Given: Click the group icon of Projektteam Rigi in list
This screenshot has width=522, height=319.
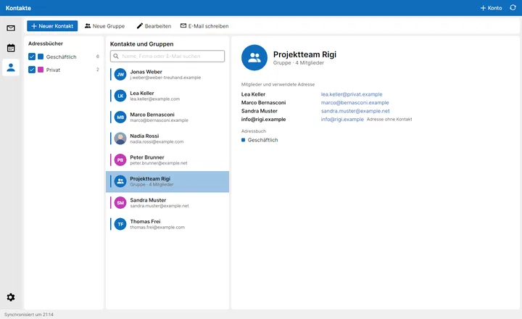Looking at the screenshot, I should (120, 181).
